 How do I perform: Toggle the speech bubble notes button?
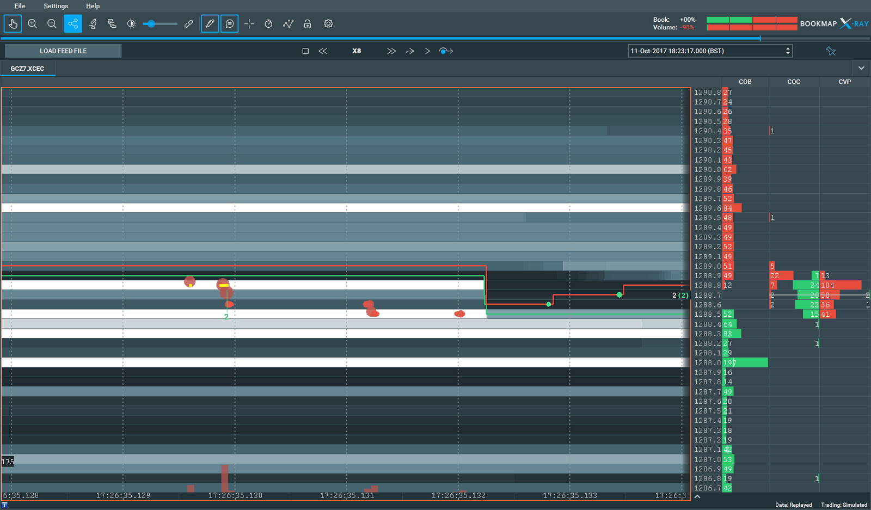[230, 24]
